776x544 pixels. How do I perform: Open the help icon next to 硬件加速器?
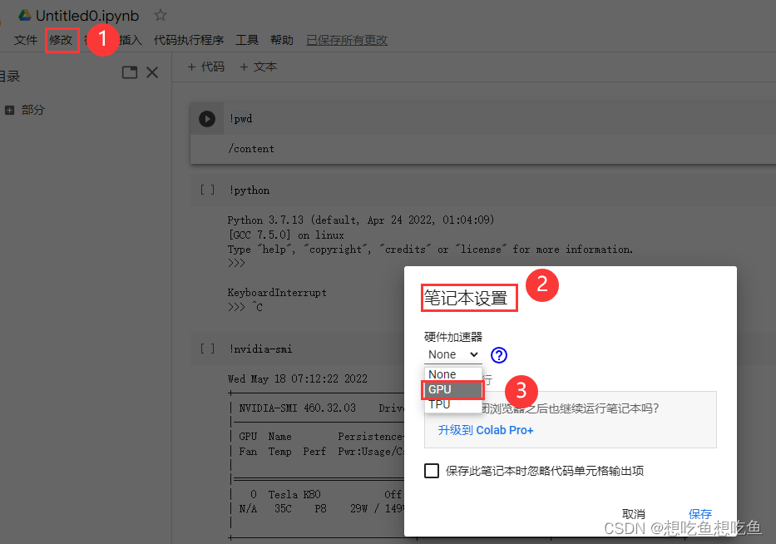point(498,355)
